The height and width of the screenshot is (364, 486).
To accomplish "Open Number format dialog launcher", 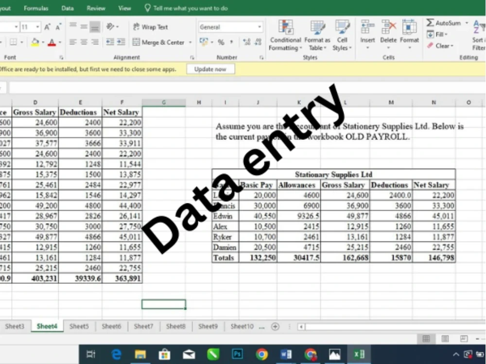I will click(261, 58).
